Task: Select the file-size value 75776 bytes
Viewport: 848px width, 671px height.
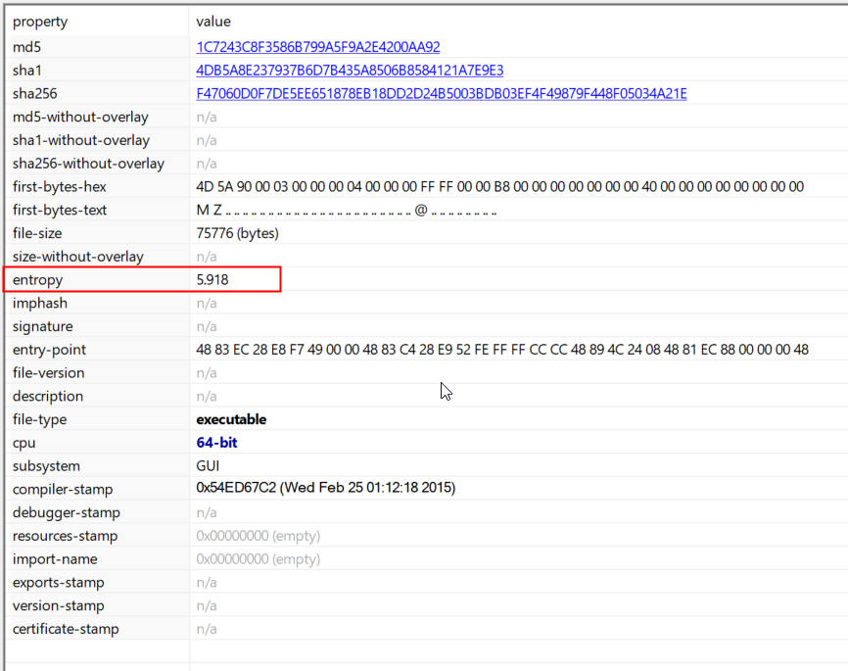Action: [237, 233]
